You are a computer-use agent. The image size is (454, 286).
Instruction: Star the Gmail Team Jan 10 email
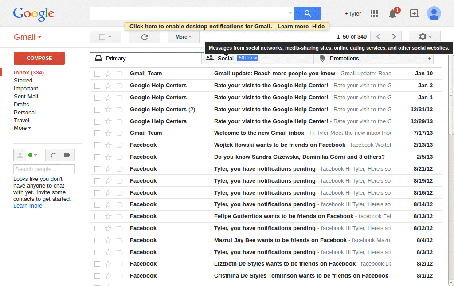coord(108,74)
